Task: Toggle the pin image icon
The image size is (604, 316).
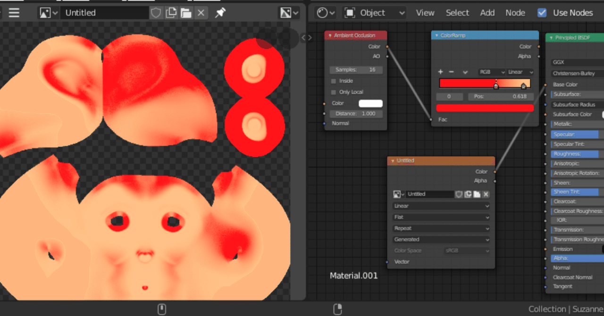Action: (x=220, y=13)
